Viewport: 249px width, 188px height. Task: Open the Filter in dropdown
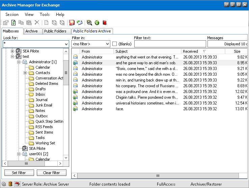click(107, 44)
